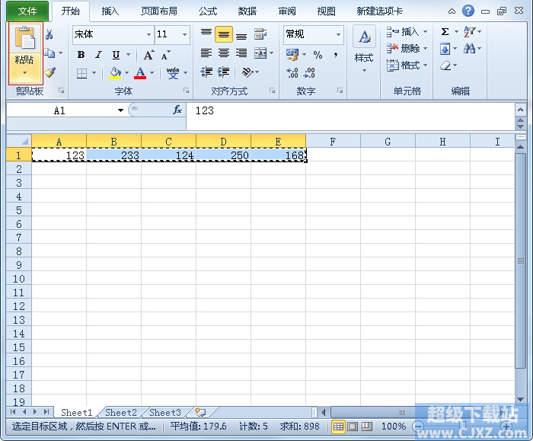Image resolution: width=533 pixels, height=441 pixels.
Task: Toggle italic formatting
Action: pos(98,55)
